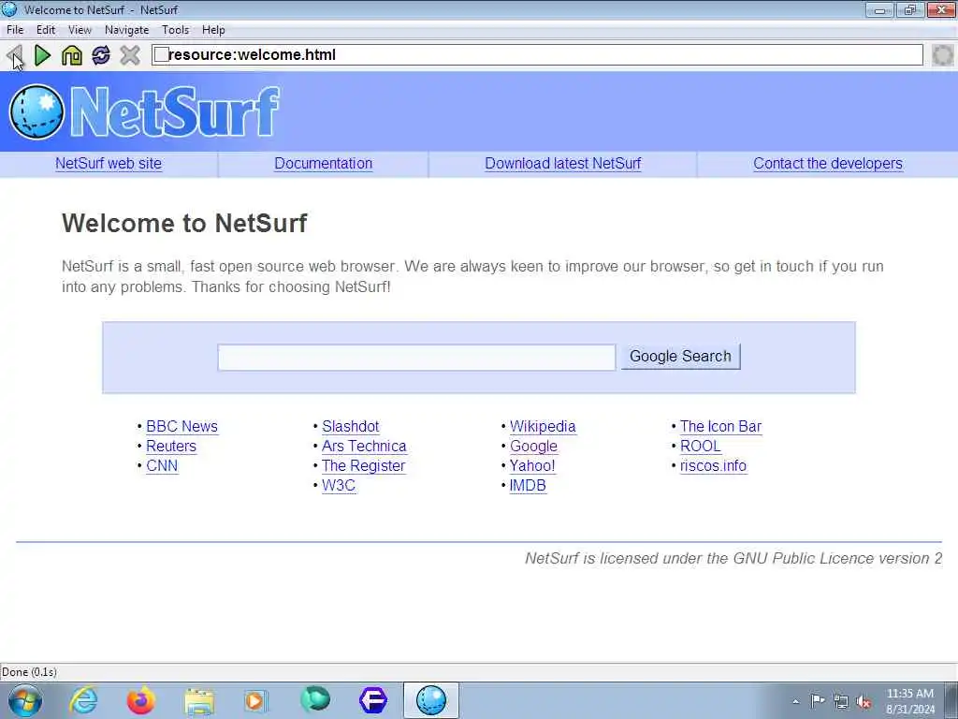
Task: Launch Internet Explorer from the taskbar
Action: point(83,700)
